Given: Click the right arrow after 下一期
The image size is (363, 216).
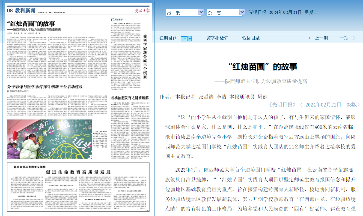Looking at the screenshot, I should (354, 38).
